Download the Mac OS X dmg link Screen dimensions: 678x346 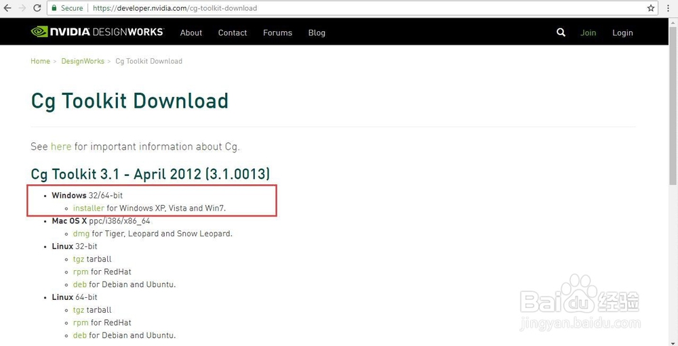pos(81,234)
